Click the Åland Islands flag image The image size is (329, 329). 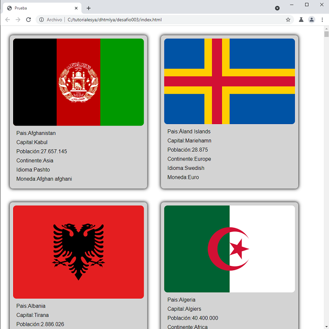(230, 81)
